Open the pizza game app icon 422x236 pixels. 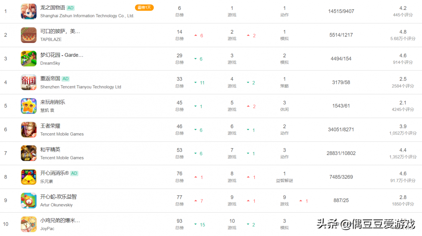pyautogui.click(x=29, y=35)
